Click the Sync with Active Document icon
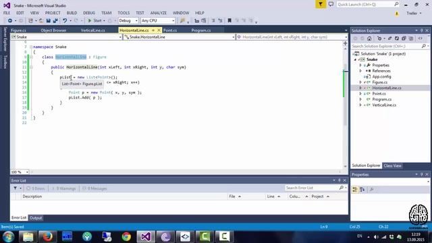Screen dimensions: 432x243 (389, 38)
